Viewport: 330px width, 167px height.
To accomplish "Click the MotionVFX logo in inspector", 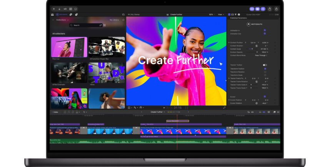I will [x=255, y=24].
